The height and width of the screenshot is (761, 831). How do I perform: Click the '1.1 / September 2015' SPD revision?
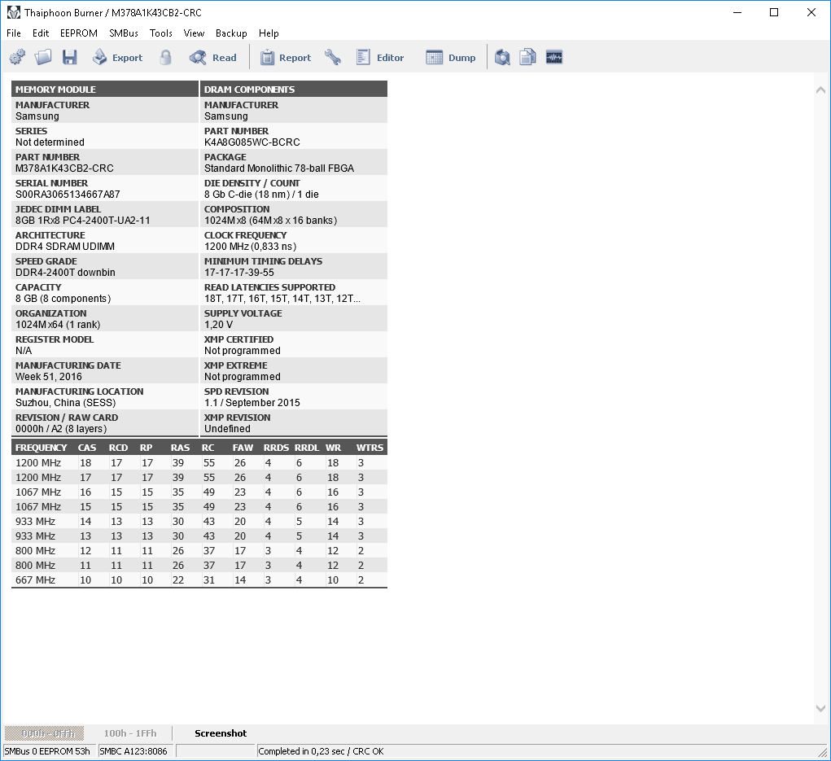(252, 402)
